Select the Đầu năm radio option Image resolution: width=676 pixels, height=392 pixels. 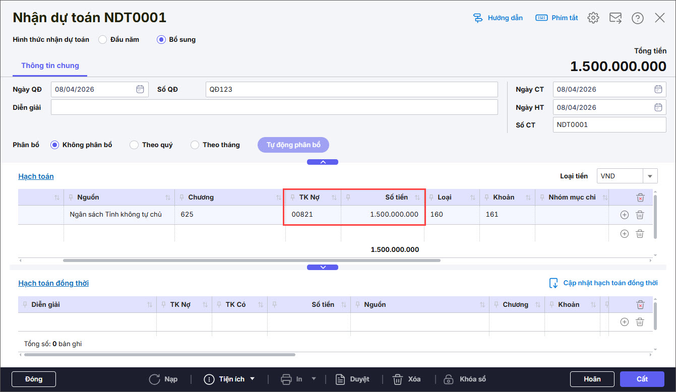pos(103,39)
